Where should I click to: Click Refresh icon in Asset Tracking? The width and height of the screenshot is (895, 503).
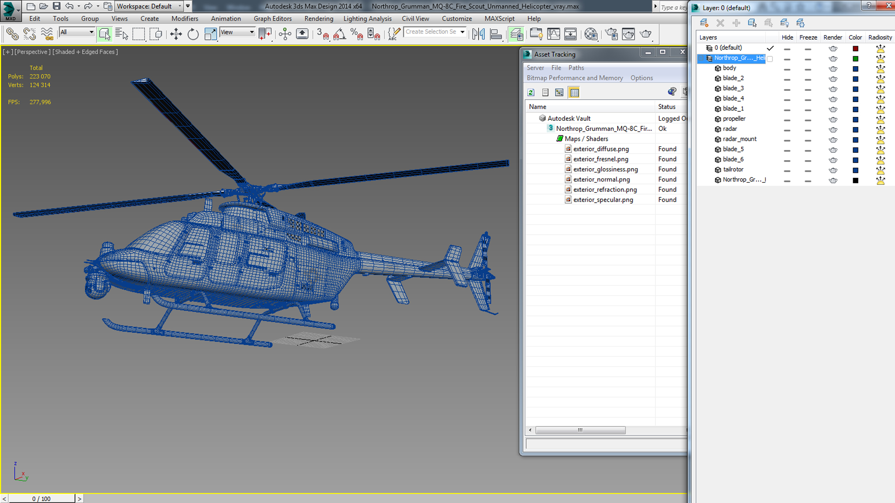pyautogui.click(x=531, y=92)
